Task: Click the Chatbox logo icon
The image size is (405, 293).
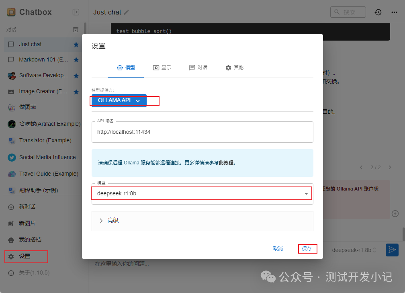Action: click(11, 12)
